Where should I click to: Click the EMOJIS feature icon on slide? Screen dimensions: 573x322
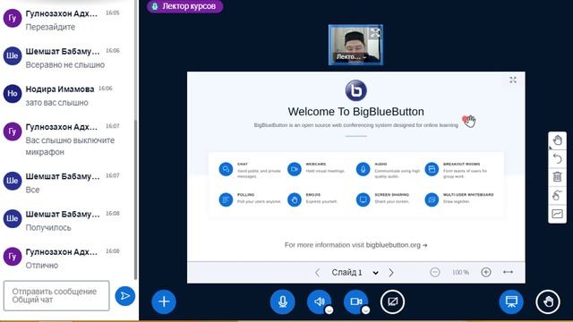[295, 199]
